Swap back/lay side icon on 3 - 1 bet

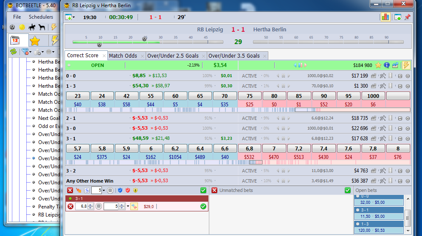pyautogui.click(x=134, y=206)
